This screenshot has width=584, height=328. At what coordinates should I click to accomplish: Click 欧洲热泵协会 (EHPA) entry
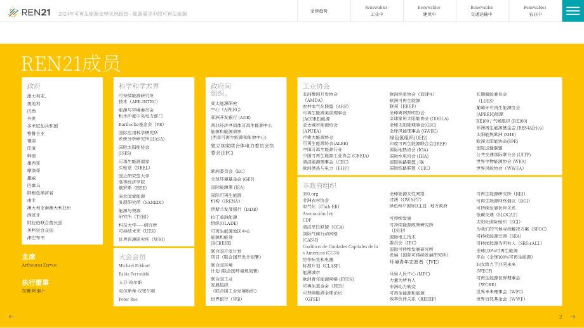coord(412,94)
